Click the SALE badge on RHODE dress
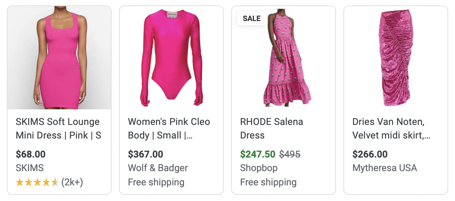The height and width of the screenshot is (201, 455). [x=252, y=19]
